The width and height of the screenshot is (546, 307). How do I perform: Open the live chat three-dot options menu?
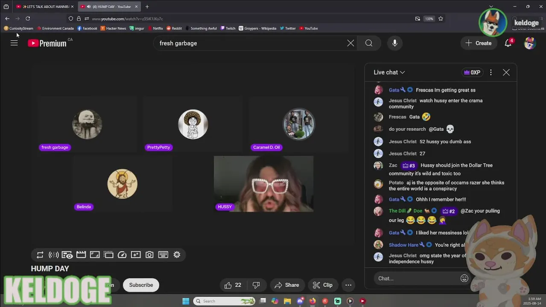[491, 72]
